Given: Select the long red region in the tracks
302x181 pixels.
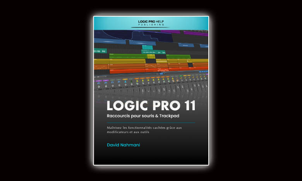Looking at the screenshot, I should tap(128, 71).
